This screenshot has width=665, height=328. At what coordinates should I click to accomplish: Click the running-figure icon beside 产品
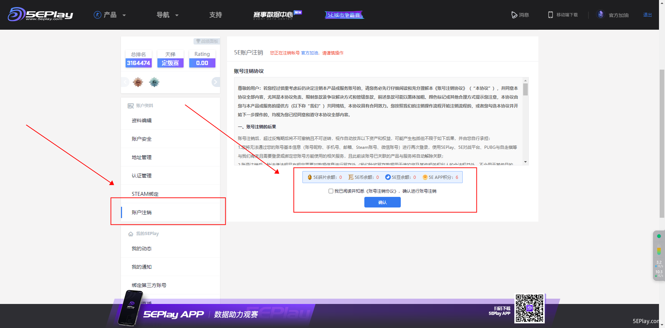click(98, 15)
